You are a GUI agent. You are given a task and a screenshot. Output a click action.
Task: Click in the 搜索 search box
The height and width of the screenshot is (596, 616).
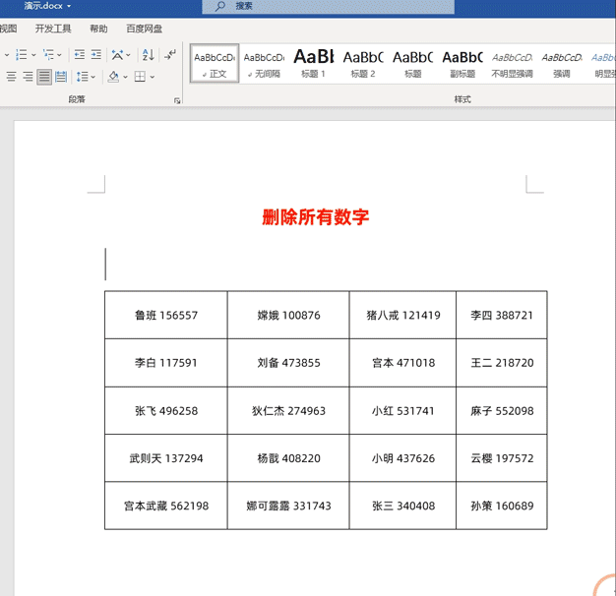328,6
